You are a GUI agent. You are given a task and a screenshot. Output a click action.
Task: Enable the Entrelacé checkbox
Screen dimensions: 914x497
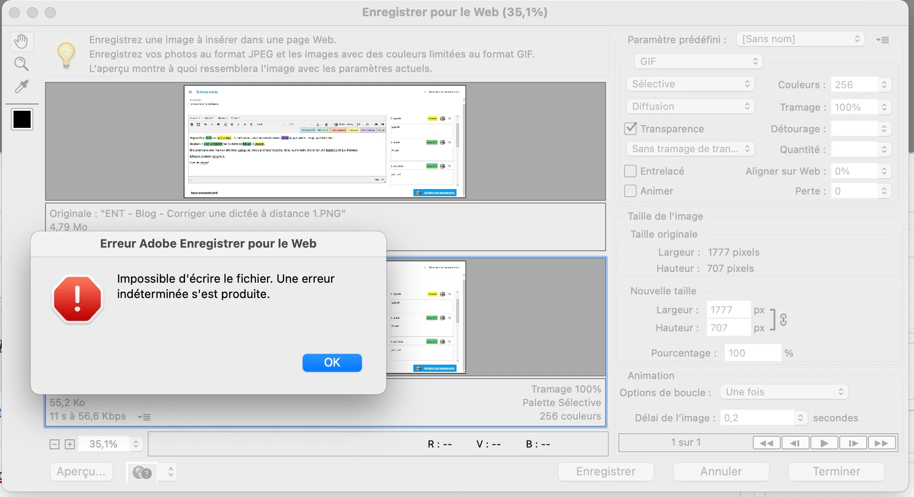pyautogui.click(x=630, y=171)
